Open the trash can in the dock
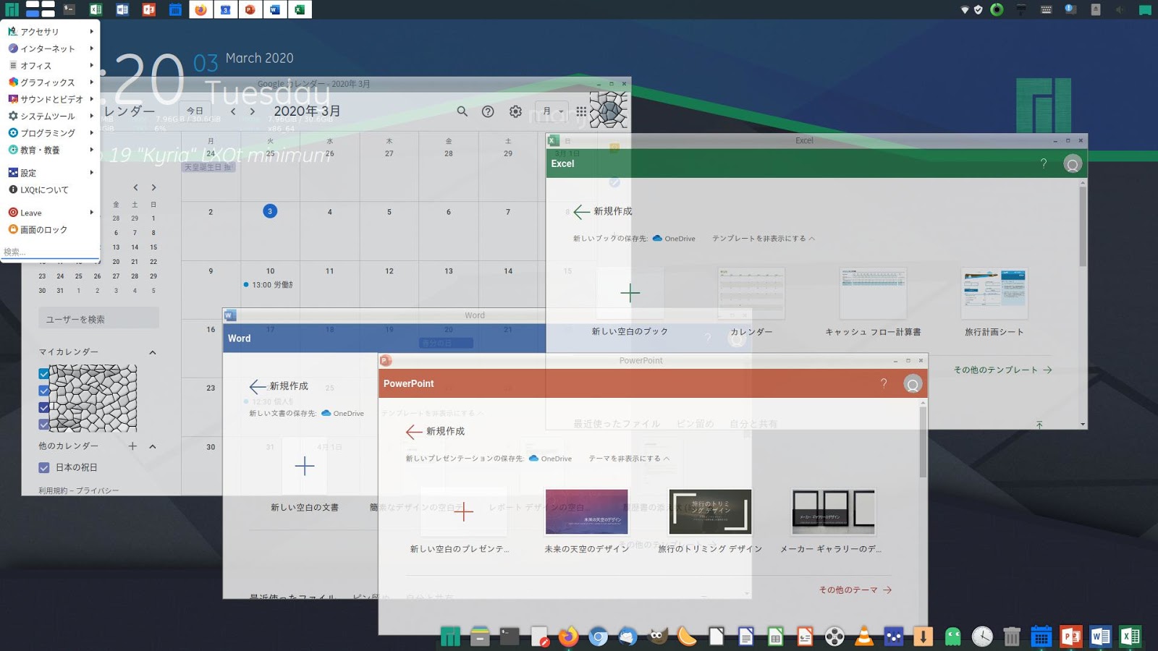 point(1012,636)
